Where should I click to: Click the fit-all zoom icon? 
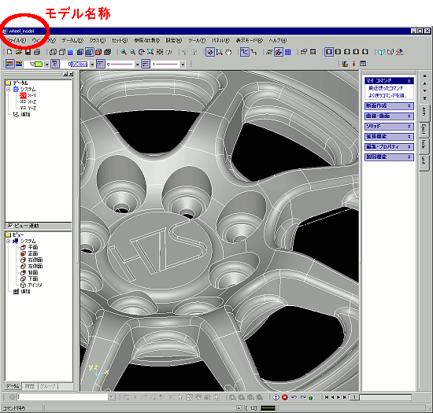pyautogui.click(x=150, y=52)
